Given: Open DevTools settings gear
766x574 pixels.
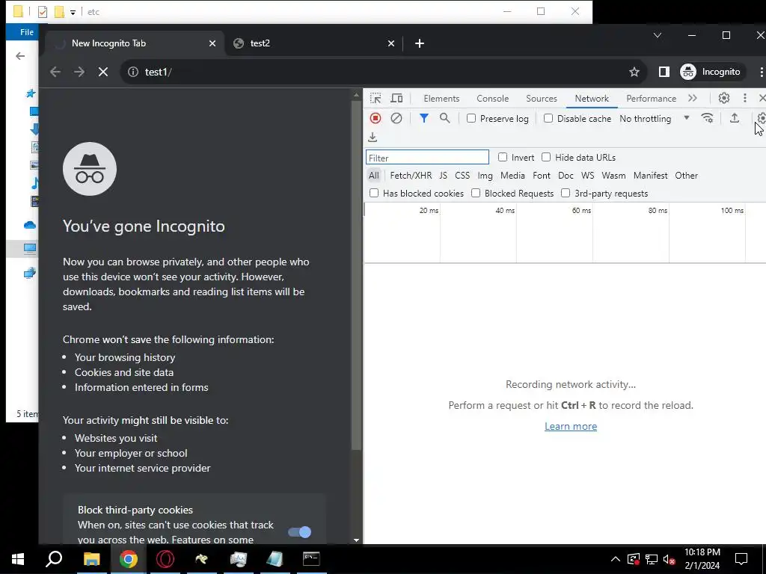Looking at the screenshot, I should pos(724,98).
